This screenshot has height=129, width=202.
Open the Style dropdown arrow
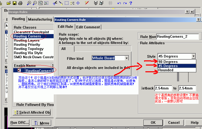[193, 56]
